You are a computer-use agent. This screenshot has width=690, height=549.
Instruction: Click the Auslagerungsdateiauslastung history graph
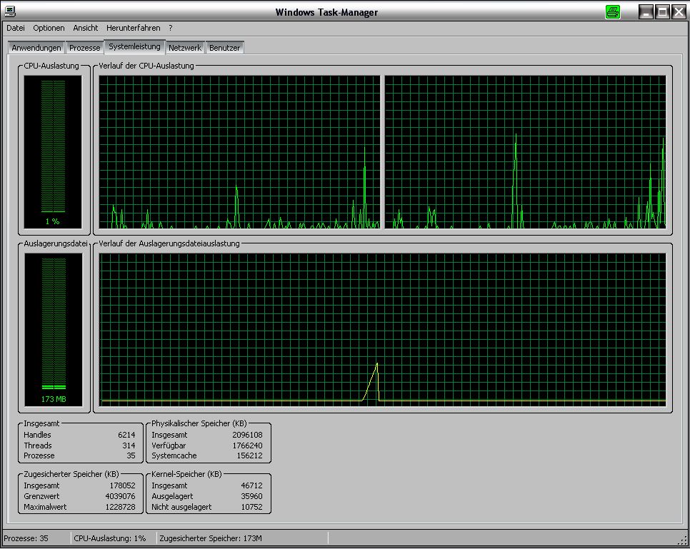click(x=383, y=330)
